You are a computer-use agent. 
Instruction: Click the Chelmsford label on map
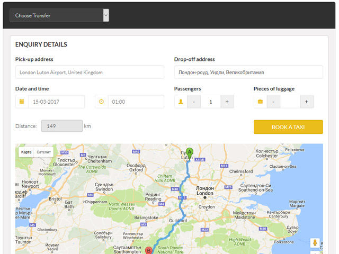[241, 171]
